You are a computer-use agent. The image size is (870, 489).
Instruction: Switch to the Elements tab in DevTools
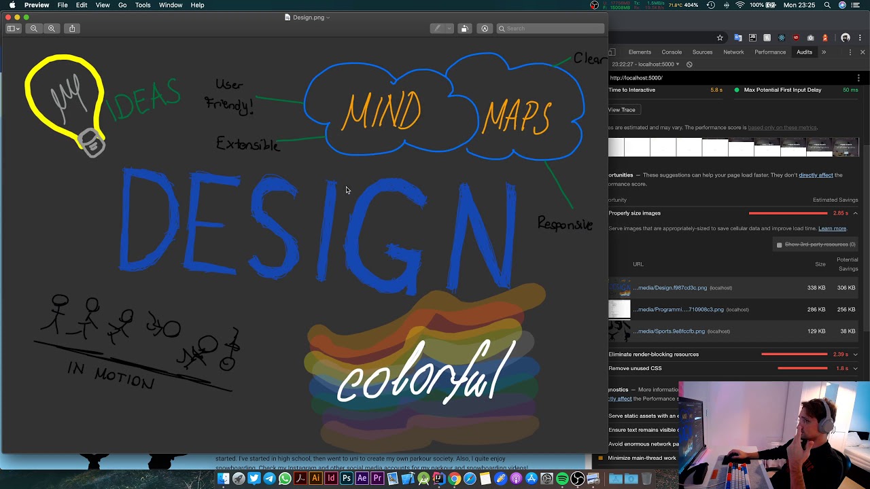tap(640, 52)
